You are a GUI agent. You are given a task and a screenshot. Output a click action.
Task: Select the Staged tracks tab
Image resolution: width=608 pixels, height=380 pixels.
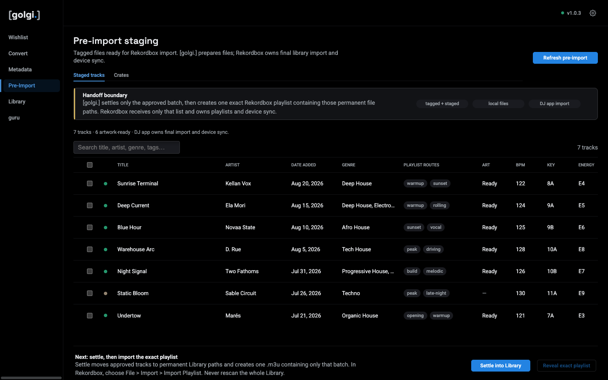(x=89, y=75)
